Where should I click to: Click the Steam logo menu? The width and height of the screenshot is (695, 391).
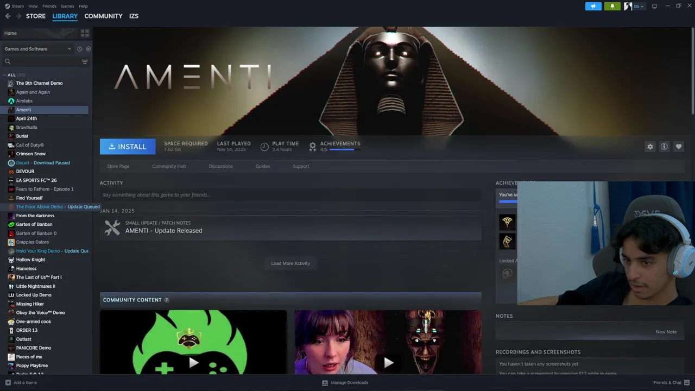coord(7,6)
